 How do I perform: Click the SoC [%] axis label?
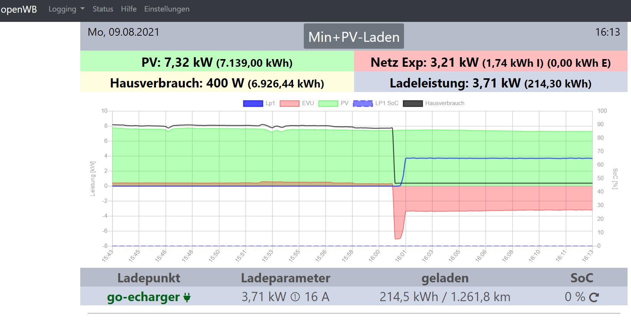[x=615, y=178]
